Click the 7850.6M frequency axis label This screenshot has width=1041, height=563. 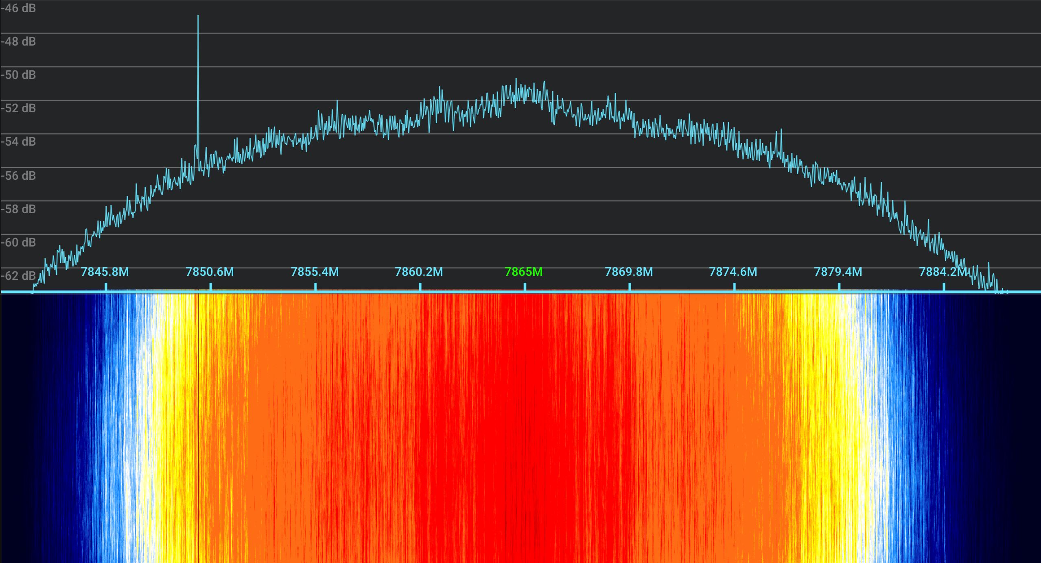pyautogui.click(x=210, y=272)
